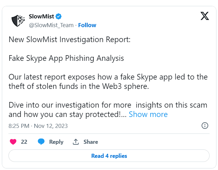Click the Share text label
The image size is (218, 170).
click(91, 142)
